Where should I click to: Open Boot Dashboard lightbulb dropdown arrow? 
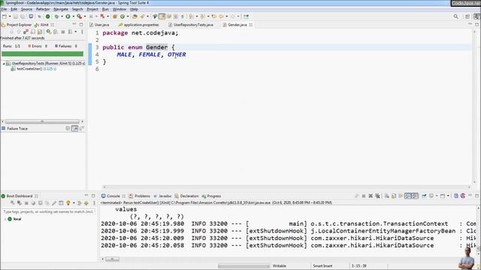pyautogui.click(x=74, y=203)
